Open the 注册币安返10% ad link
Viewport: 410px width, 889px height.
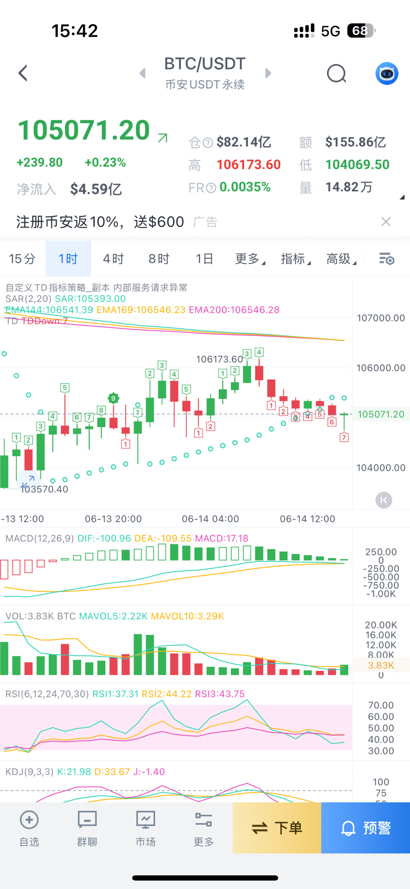click(x=100, y=222)
